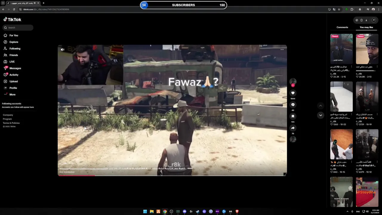Bookmark this page with star icon
Screen dimensions: 382x215
tap(339, 9)
